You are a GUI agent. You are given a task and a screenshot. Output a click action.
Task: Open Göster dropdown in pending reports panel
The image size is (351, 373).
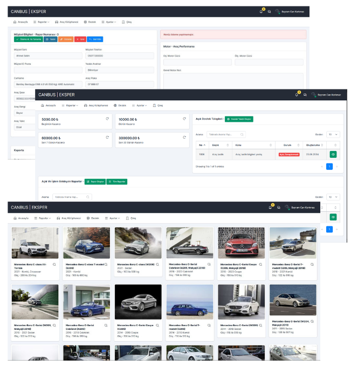[x=333, y=197]
